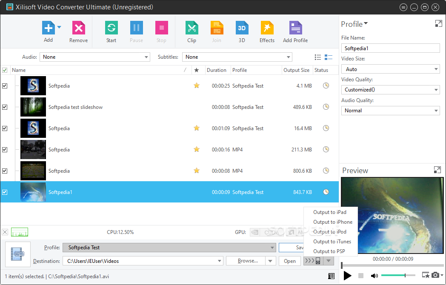The height and width of the screenshot is (285, 446).
Task: Uncheck the Softpedia1 row checkbox
Action: [x=5, y=192]
